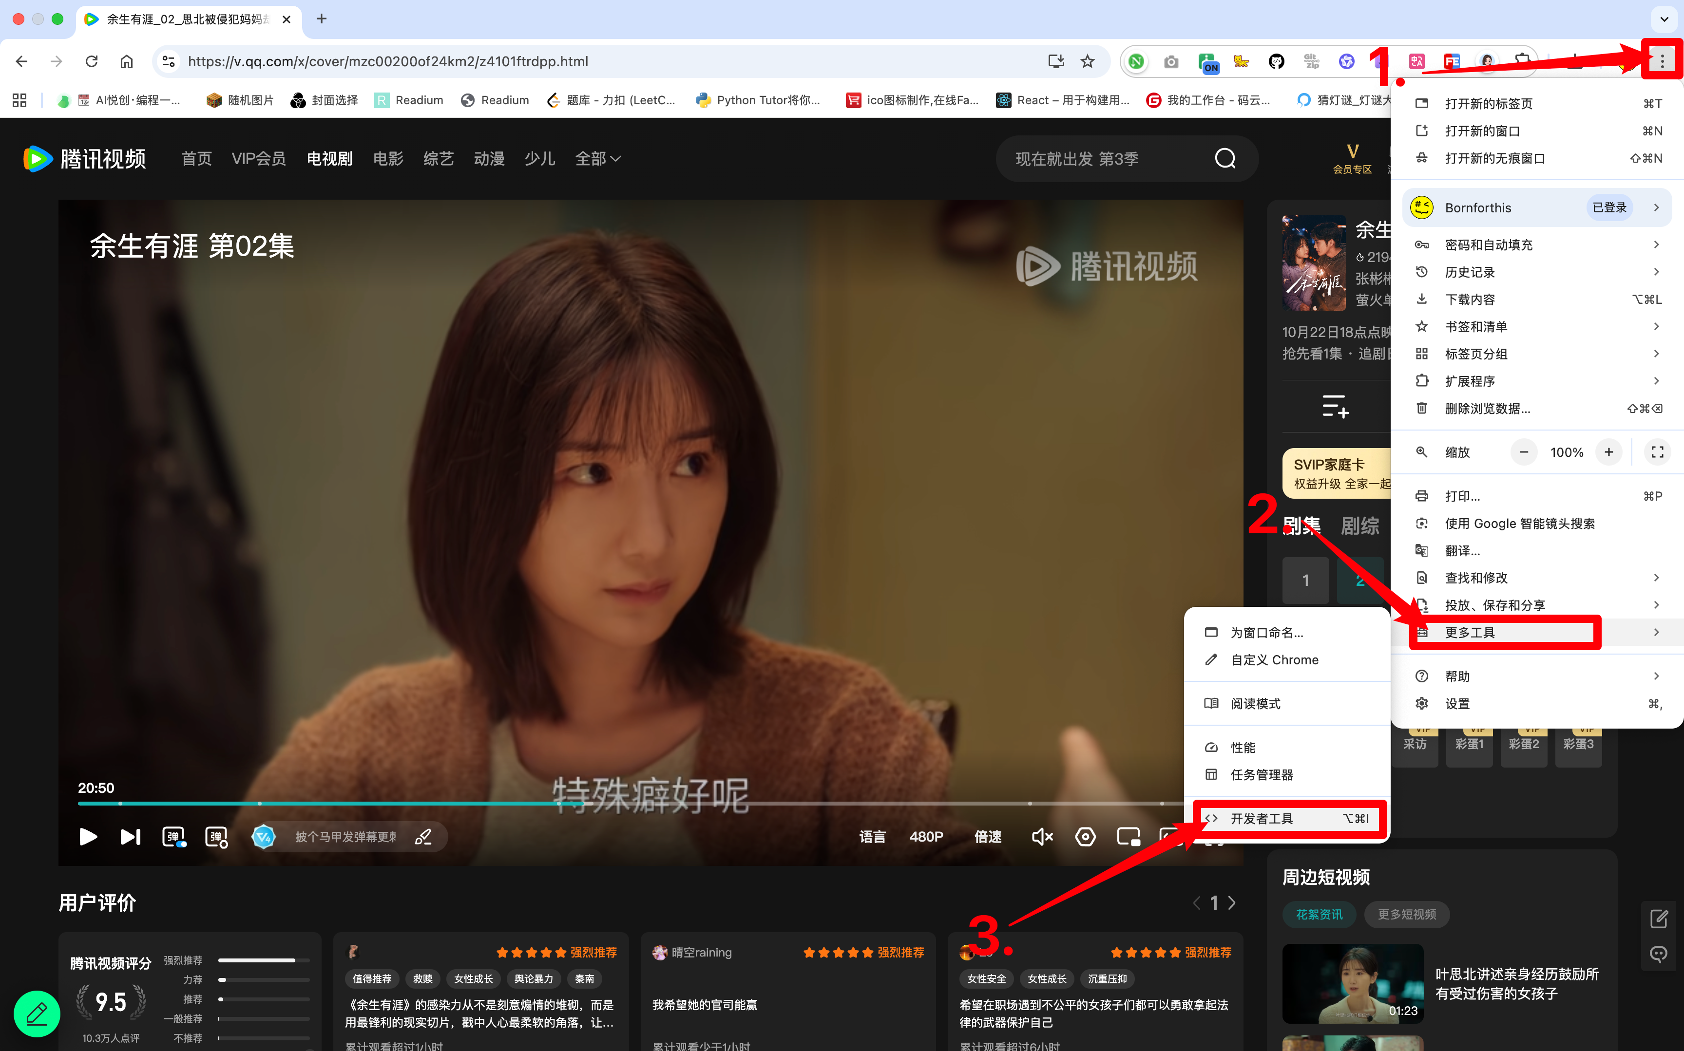Select the 打印 menu item
The height and width of the screenshot is (1051, 1684).
[1537, 496]
